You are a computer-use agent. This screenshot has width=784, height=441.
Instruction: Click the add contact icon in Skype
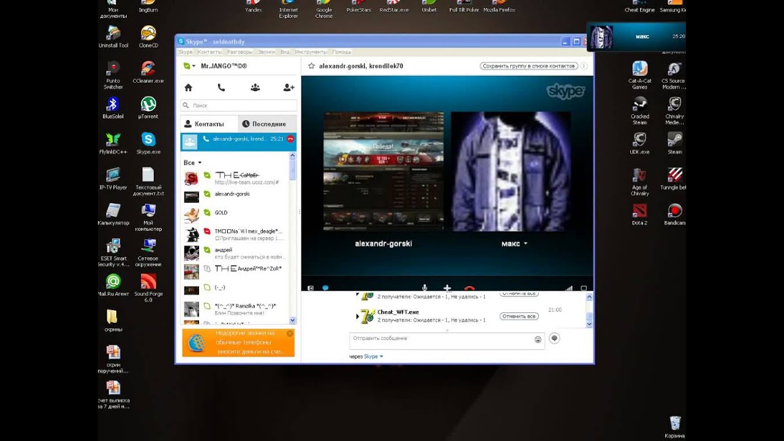coord(289,88)
